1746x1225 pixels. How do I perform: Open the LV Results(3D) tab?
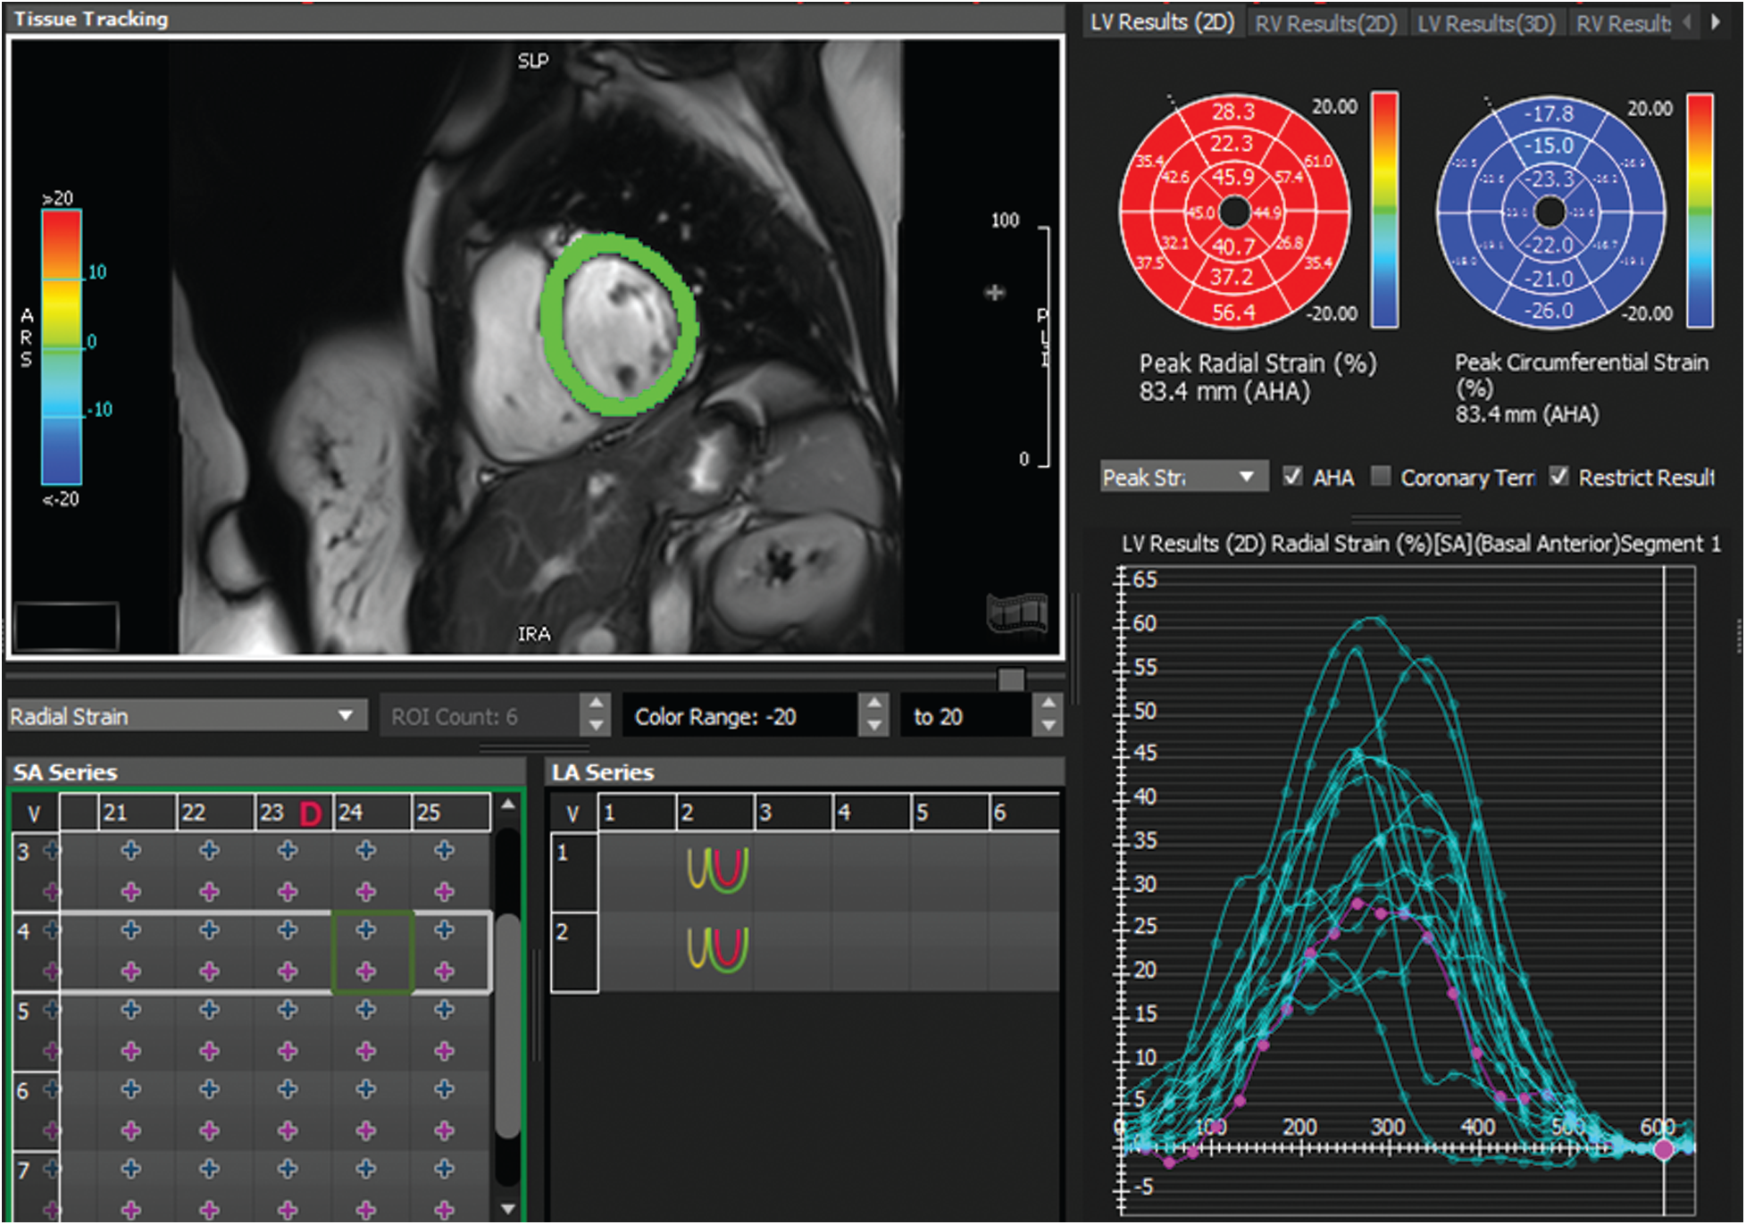1486,23
